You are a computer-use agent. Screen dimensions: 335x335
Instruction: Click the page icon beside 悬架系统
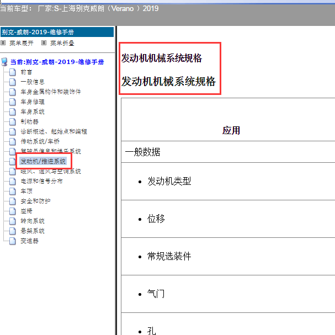[12, 231]
